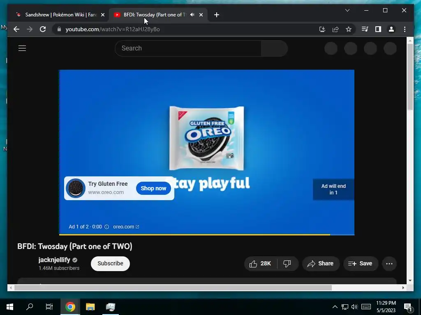Viewport: 421px width, 315px height.
Task: Click Chrome icon in the taskbar
Action: tap(70, 307)
